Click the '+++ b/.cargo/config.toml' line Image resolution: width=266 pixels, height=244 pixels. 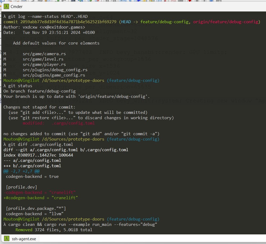tap(32, 166)
